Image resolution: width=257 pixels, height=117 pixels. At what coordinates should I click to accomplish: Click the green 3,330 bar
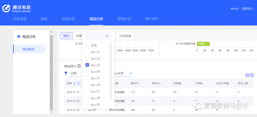(x=203, y=44)
